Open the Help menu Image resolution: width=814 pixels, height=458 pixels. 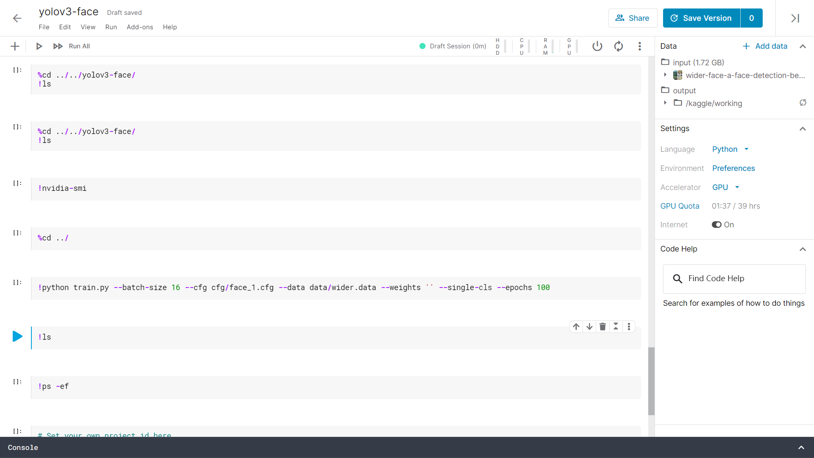click(x=170, y=27)
